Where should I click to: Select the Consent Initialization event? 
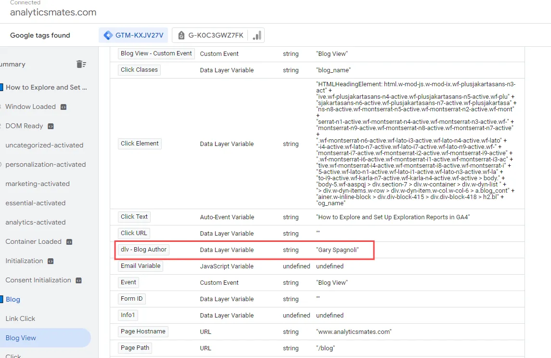tap(38, 280)
